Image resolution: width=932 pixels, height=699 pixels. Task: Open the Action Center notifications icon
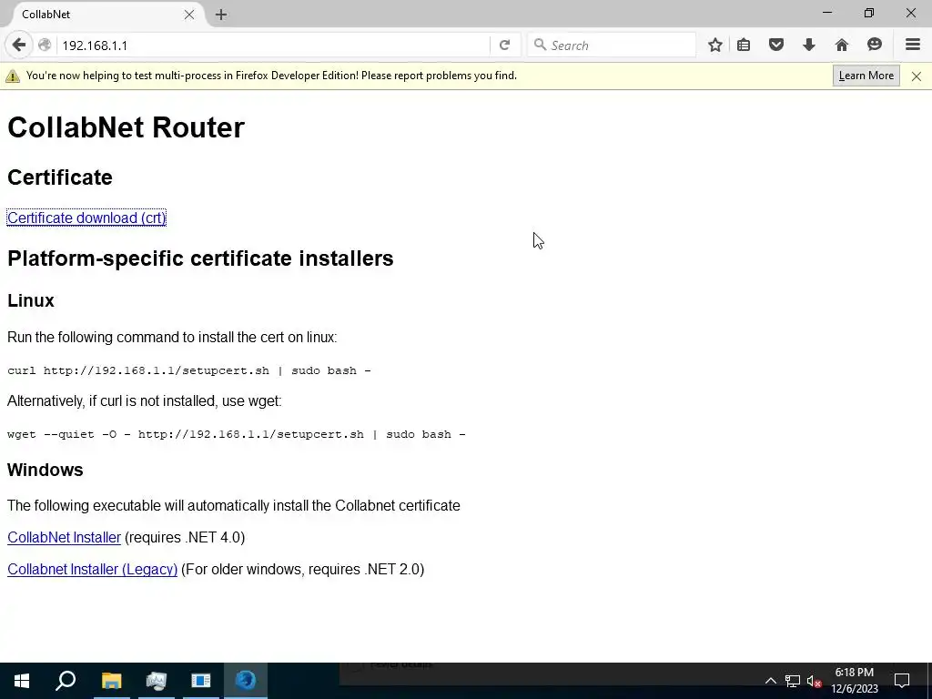902,681
